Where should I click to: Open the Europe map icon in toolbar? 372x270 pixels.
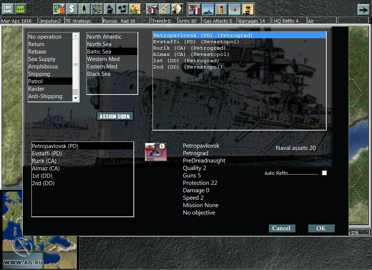coord(59,9)
